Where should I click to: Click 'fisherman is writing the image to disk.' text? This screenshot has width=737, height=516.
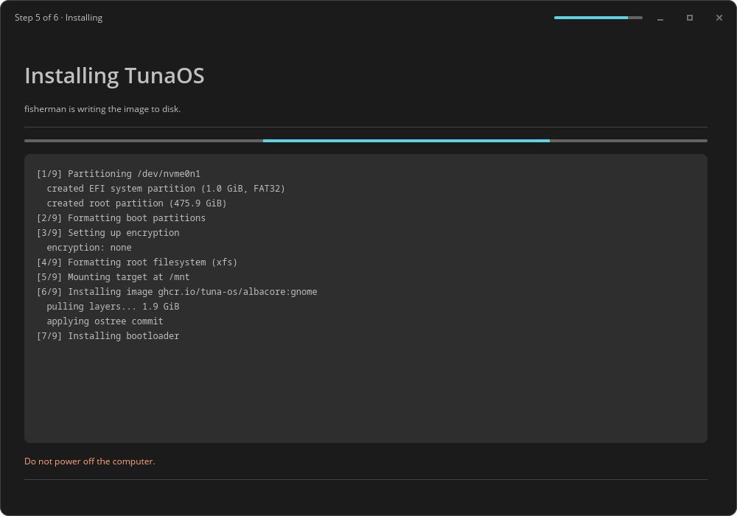(102, 109)
